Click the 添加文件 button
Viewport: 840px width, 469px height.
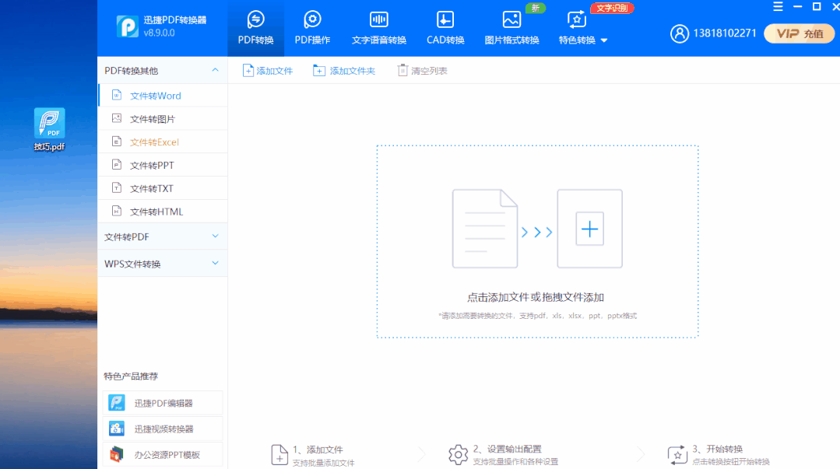268,71
